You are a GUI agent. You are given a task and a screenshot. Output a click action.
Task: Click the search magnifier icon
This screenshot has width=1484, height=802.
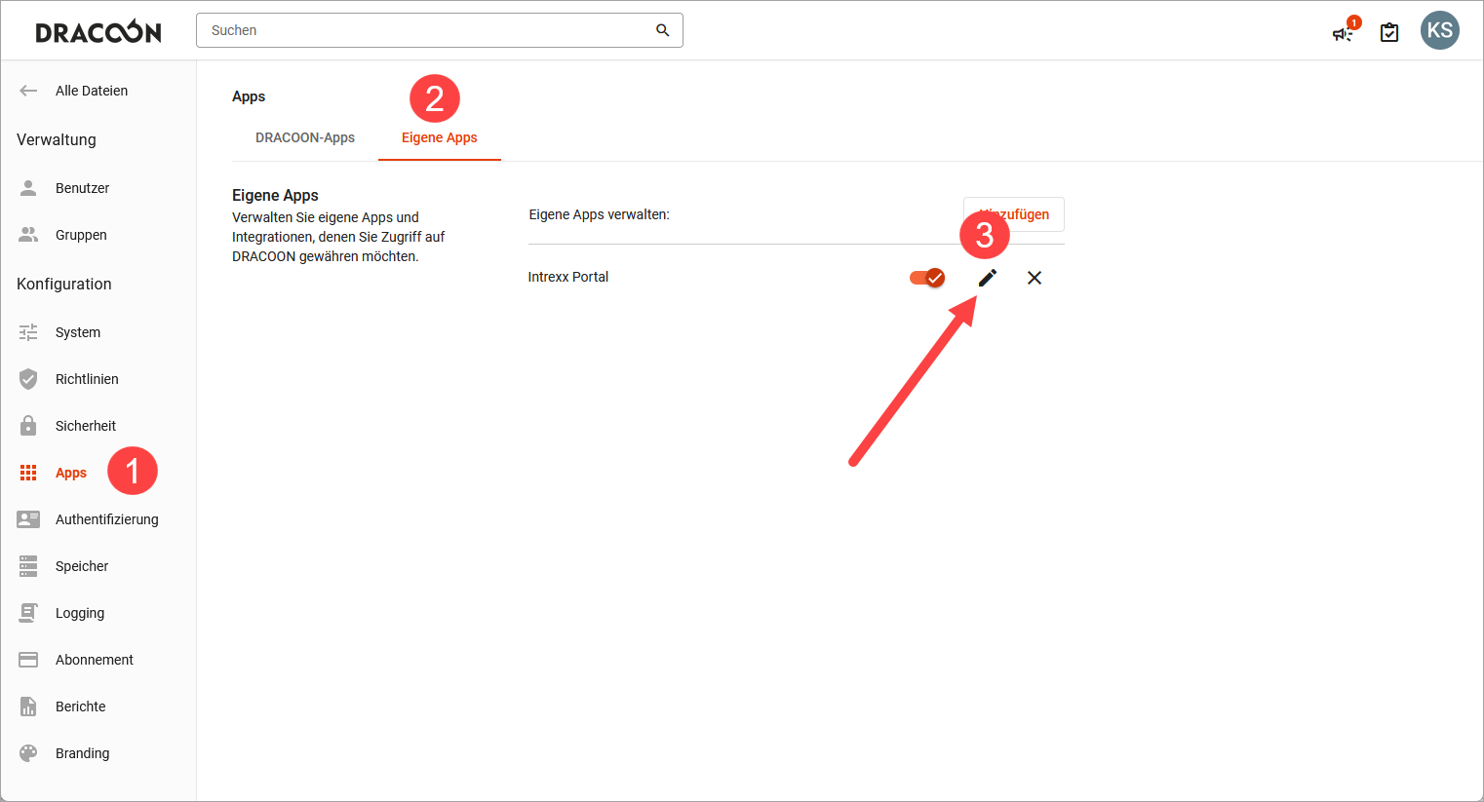click(662, 30)
